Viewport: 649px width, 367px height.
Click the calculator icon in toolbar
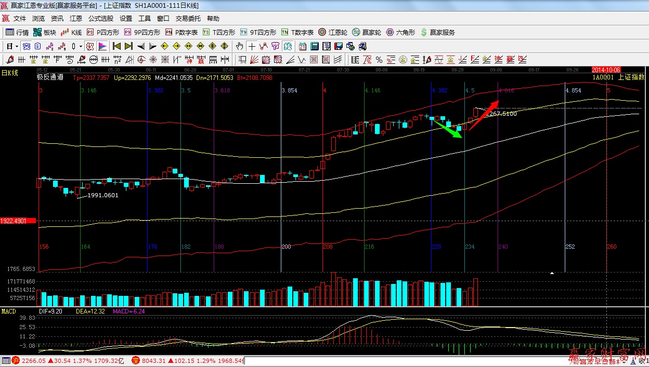(314, 46)
